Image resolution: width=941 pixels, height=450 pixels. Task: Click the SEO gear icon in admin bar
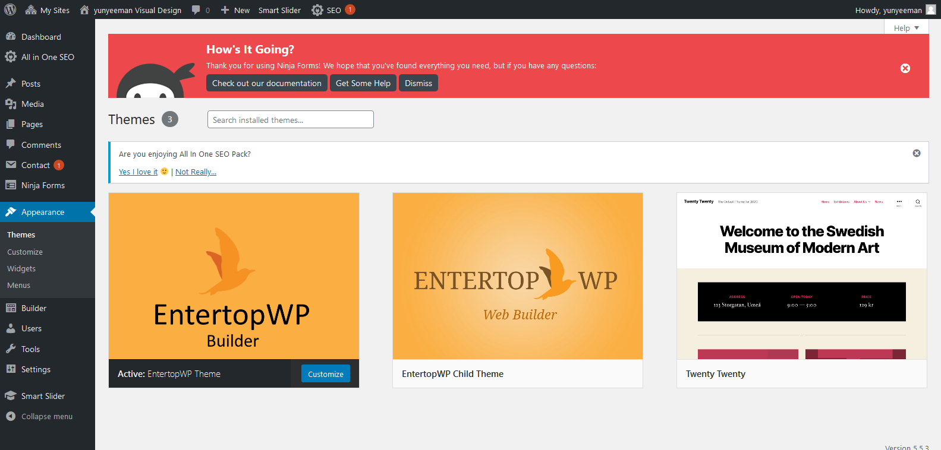(317, 10)
